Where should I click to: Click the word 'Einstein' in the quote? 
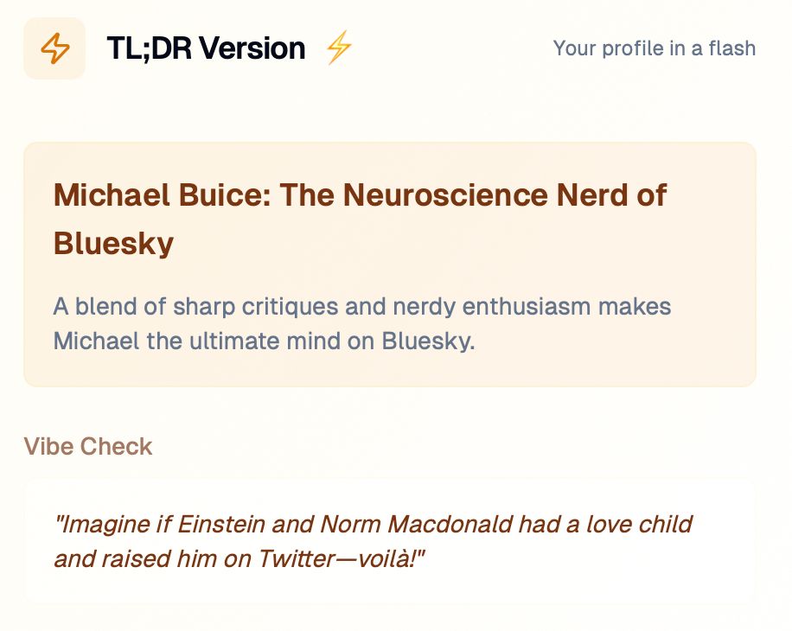click(221, 524)
